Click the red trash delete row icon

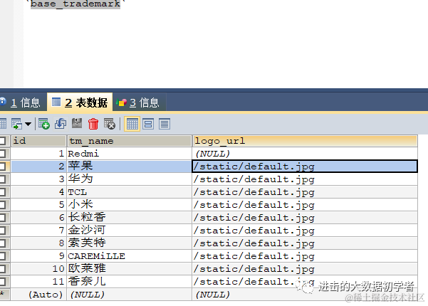click(93, 124)
